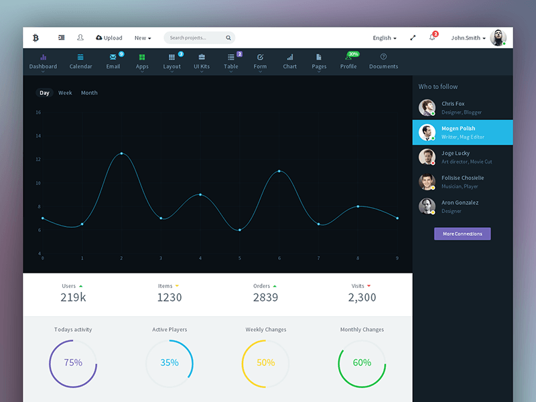Click the search magnifier icon
The width and height of the screenshot is (536, 402).
[x=228, y=38]
